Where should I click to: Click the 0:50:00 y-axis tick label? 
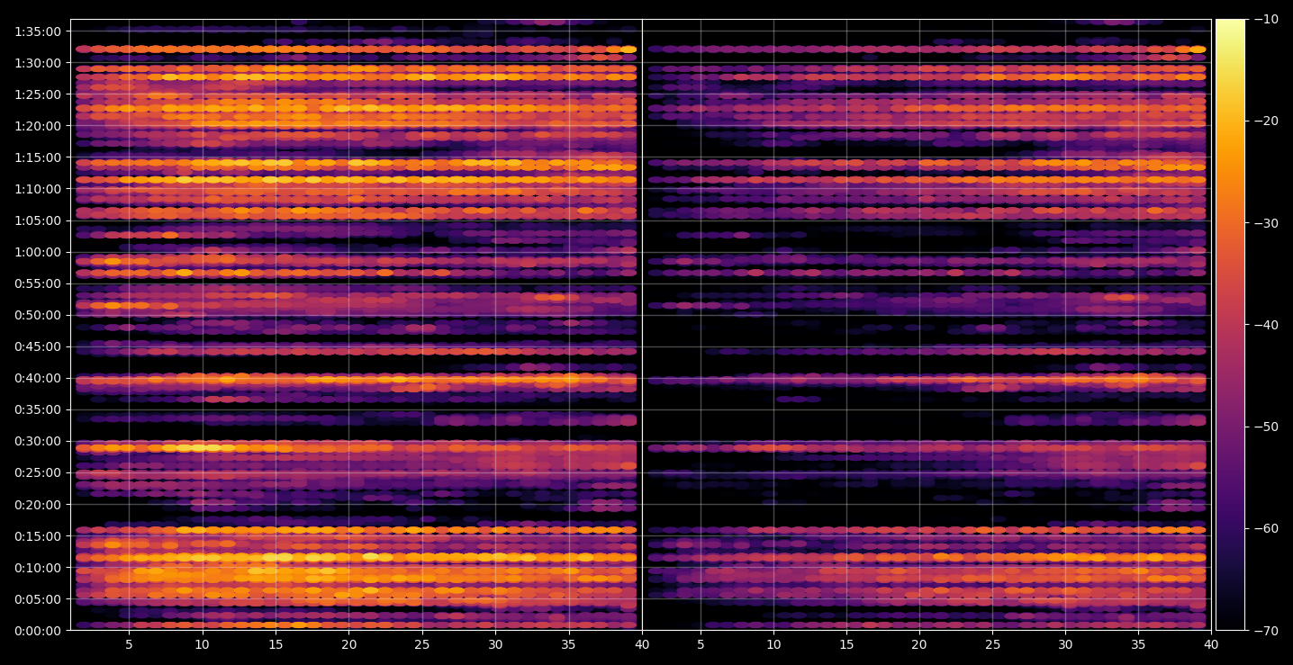(38, 316)
